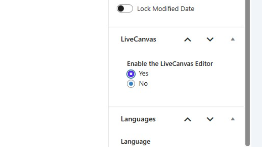Move the Languages panel up

tap(187, 119)
